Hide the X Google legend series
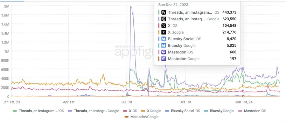Screen dimensions: 286x122 pos(151,111)
